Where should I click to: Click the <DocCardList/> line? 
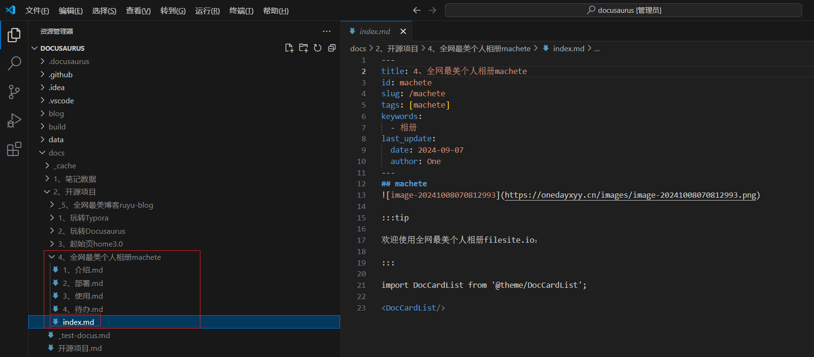pos(413,308)
